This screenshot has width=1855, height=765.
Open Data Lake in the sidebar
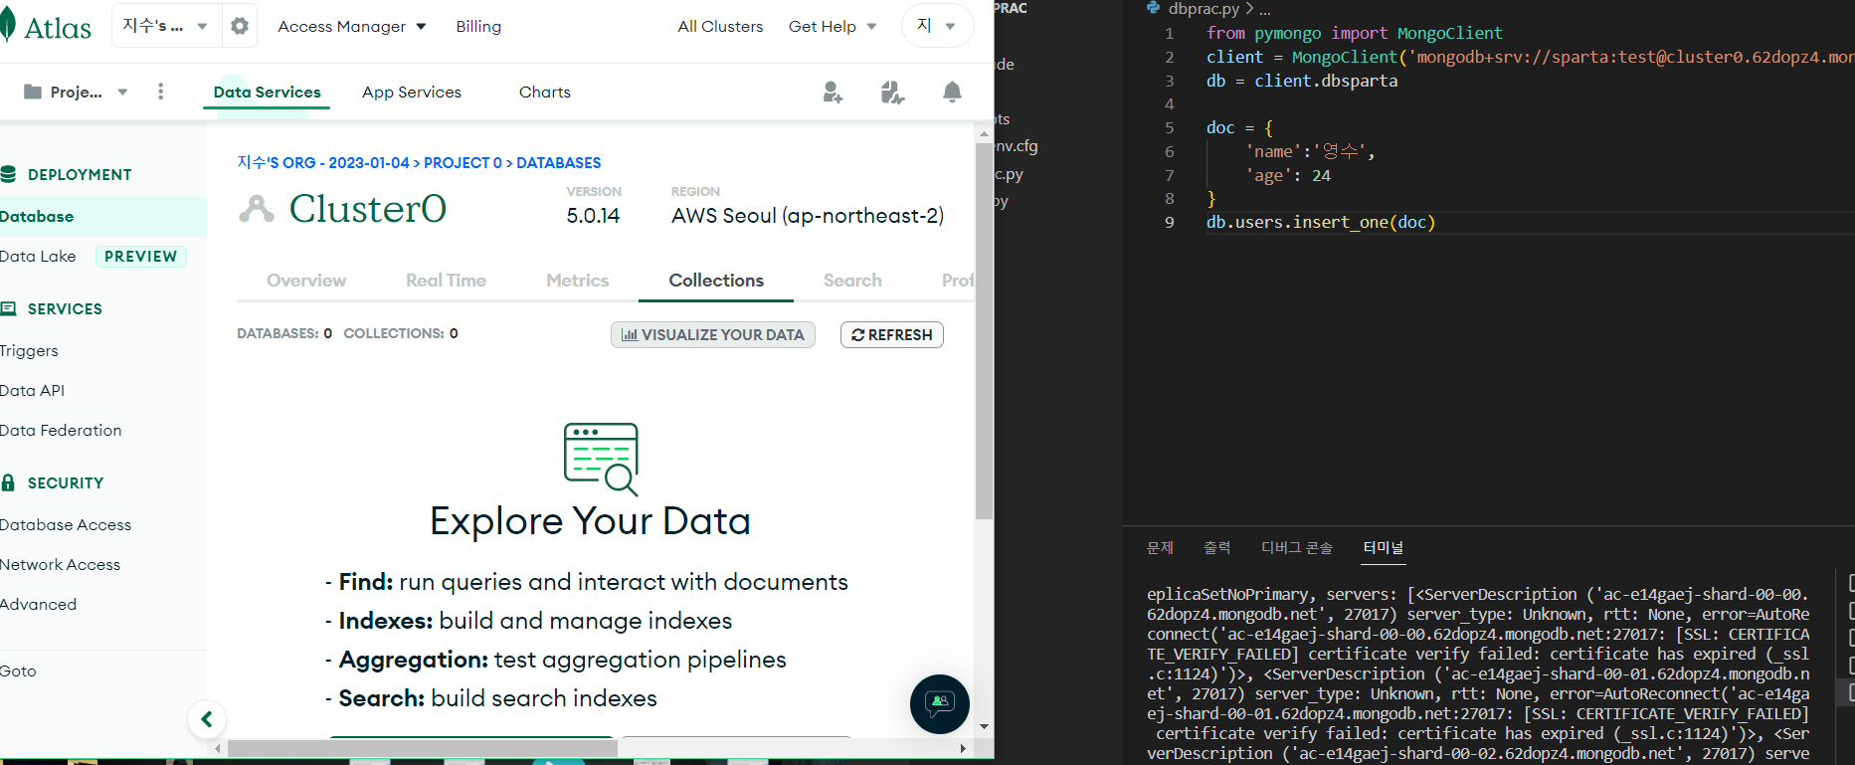point(38,257)
